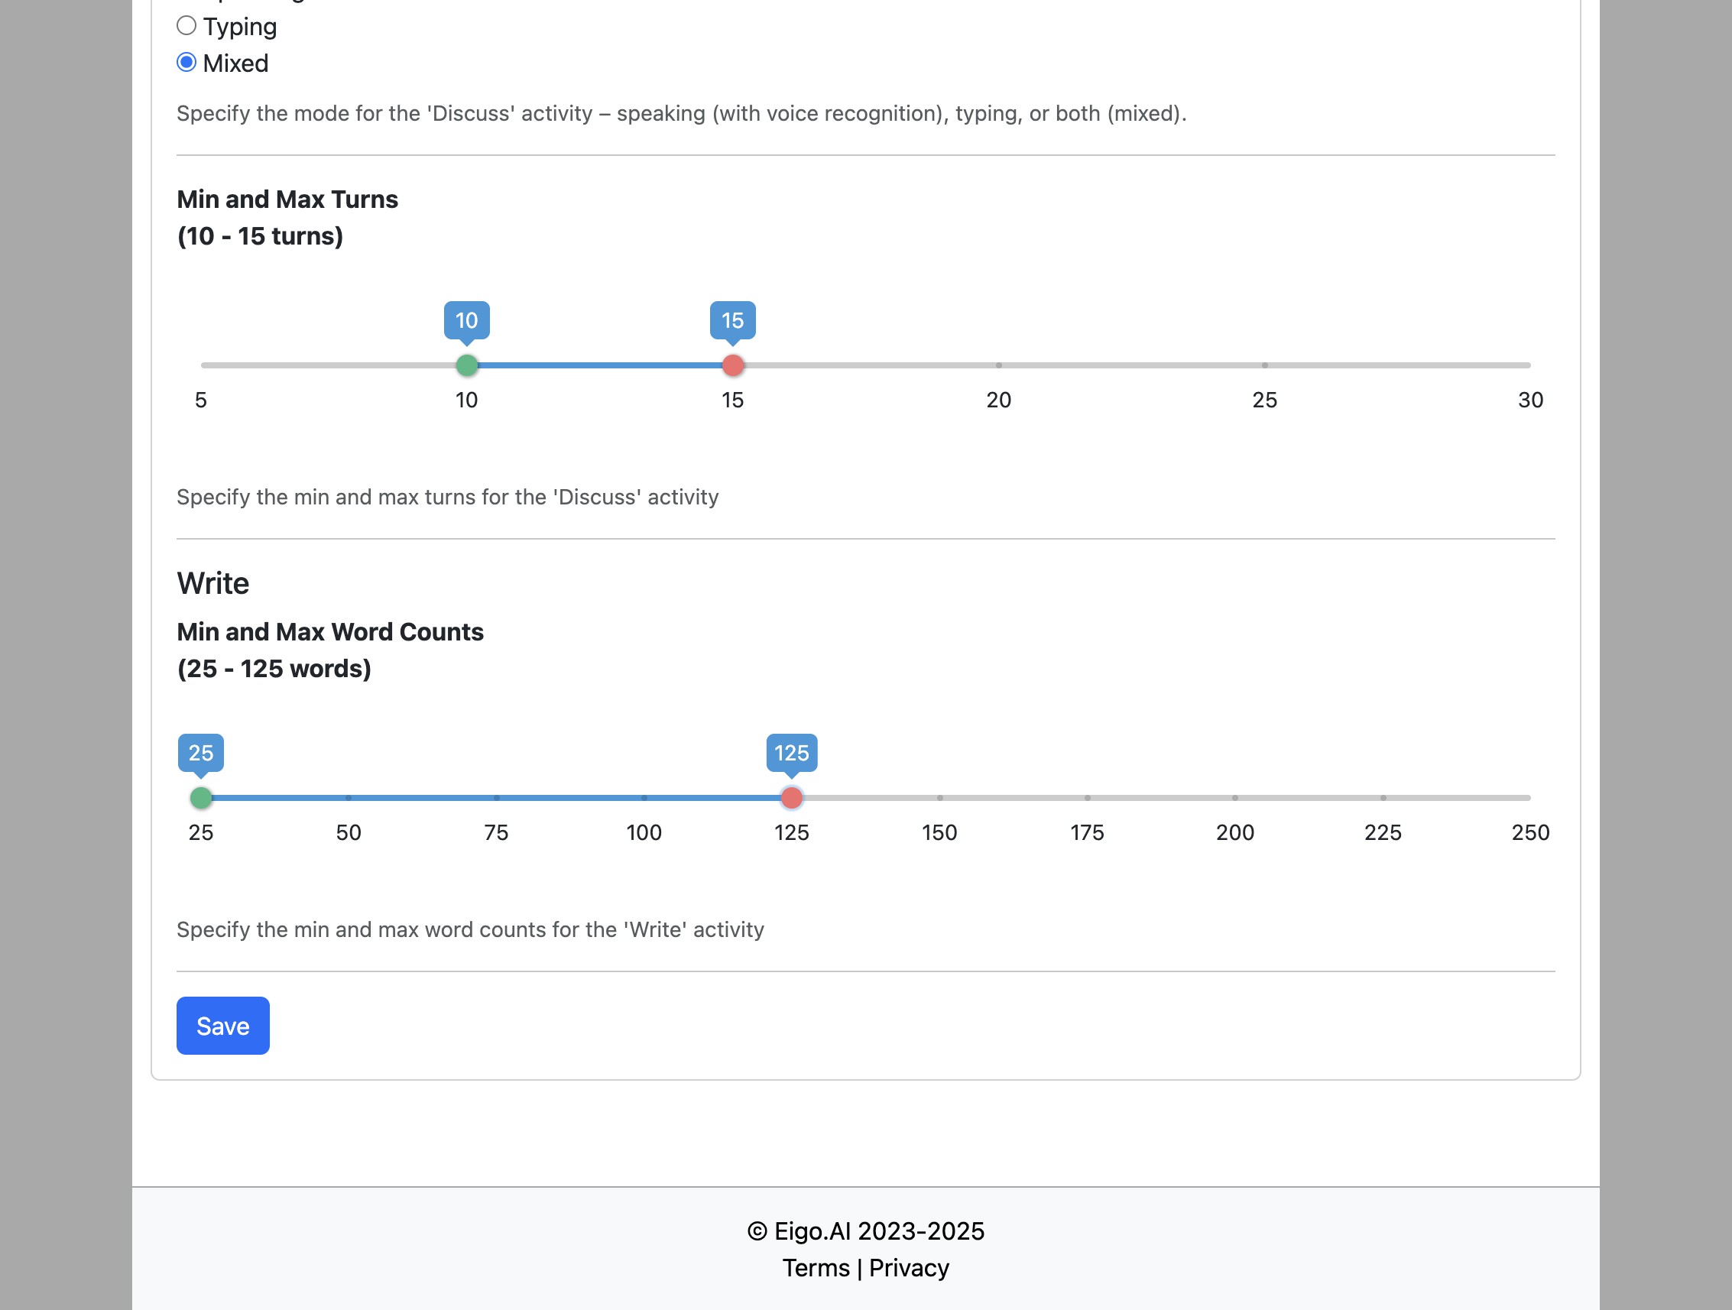This screenshot has width=1732, height=1310.
Task: Click the Save button
Action: pos(223,1026)
